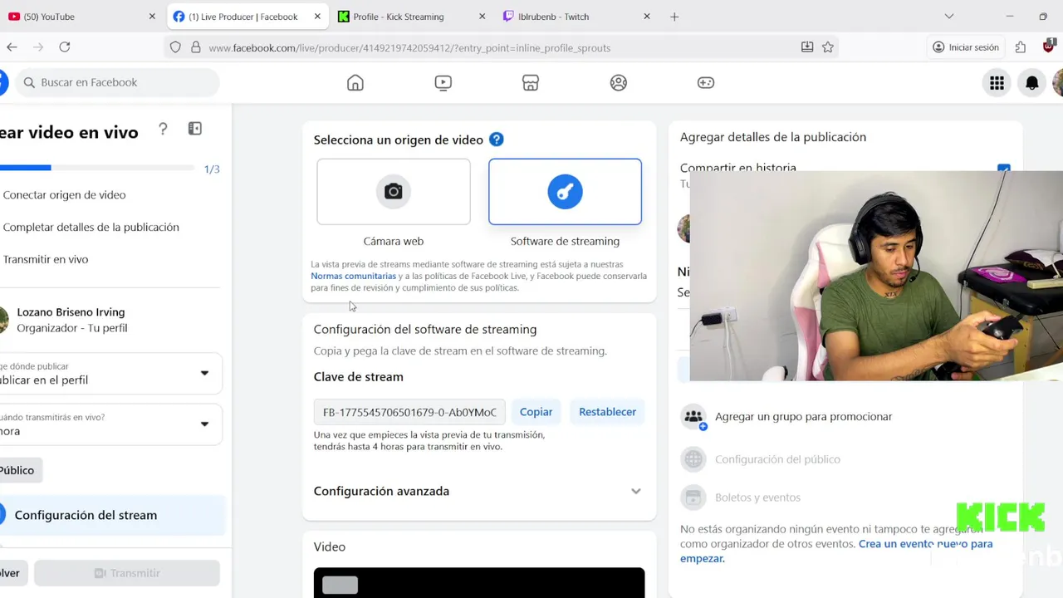Bookmark this page with the star icon

828,47
